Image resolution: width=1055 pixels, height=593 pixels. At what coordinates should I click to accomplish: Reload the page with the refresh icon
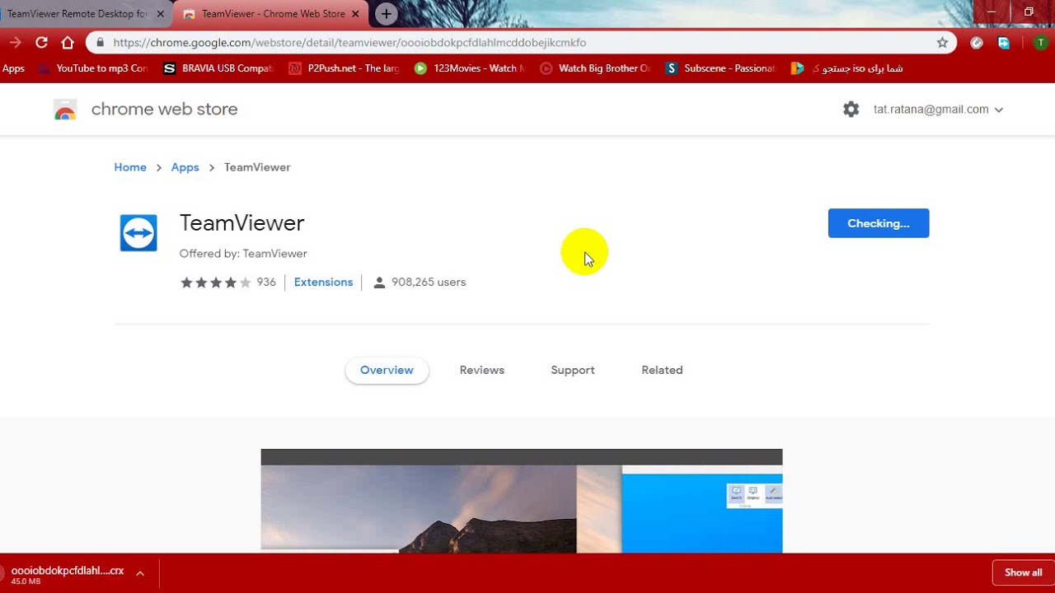coord(41,43)
